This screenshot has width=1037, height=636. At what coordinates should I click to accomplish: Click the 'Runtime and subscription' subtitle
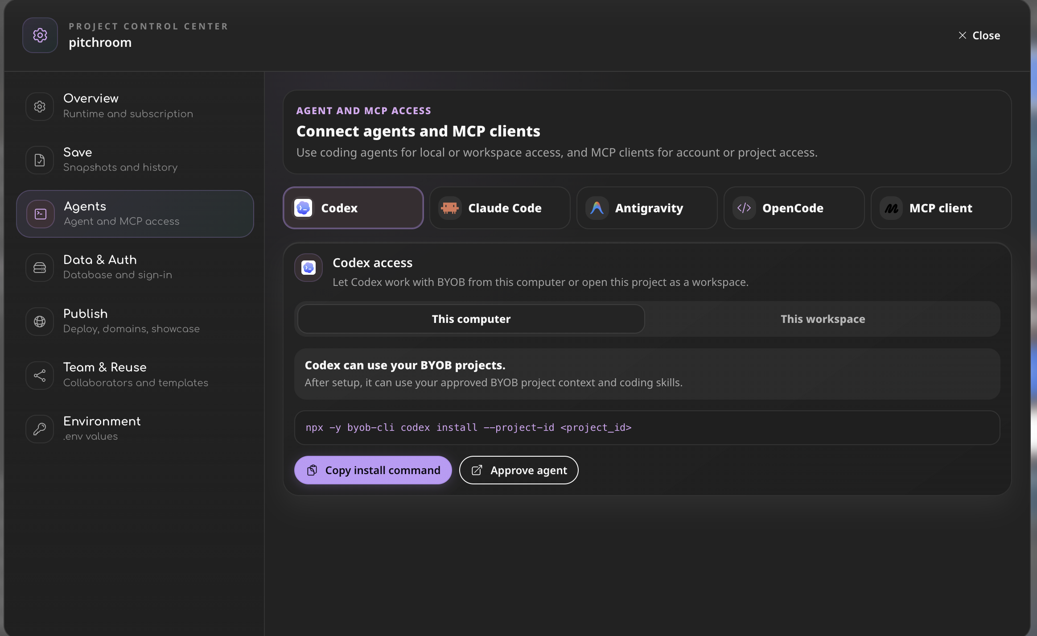pos(128,114)
